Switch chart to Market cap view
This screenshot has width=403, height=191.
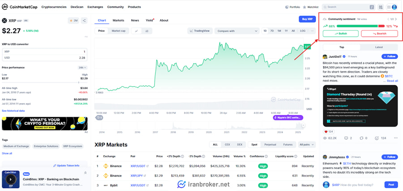(x=119, y=31)
